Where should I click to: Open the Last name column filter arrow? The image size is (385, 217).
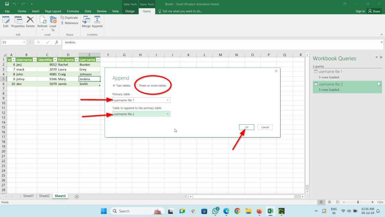[x=98, y=60]
